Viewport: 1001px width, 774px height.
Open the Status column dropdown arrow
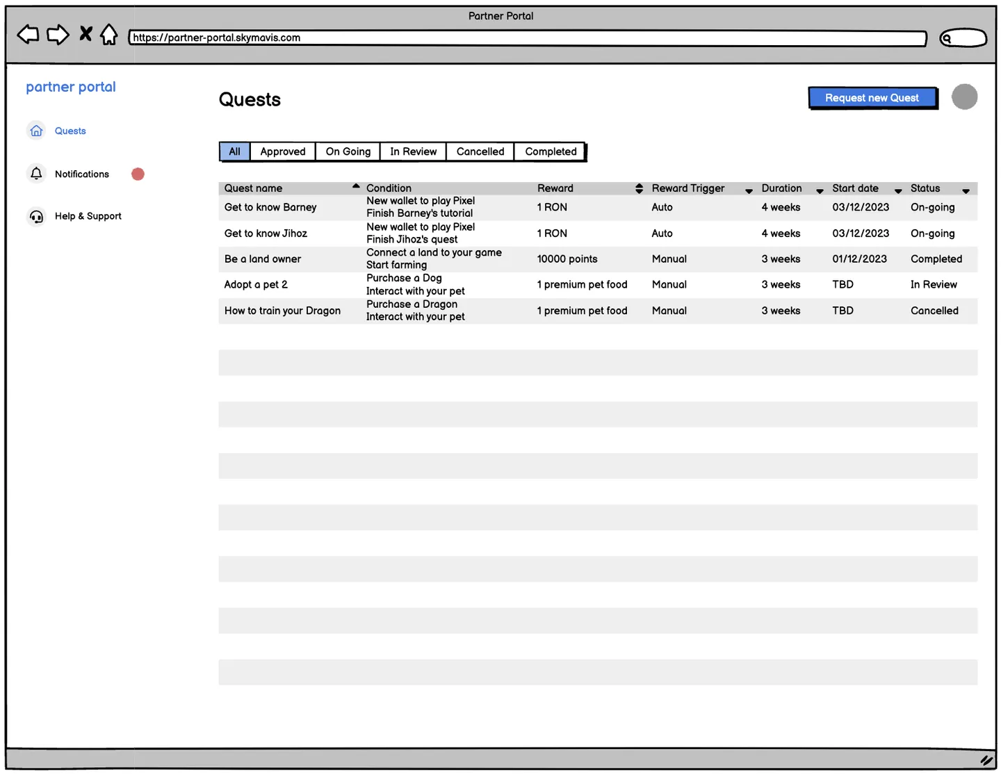point(966,190)
